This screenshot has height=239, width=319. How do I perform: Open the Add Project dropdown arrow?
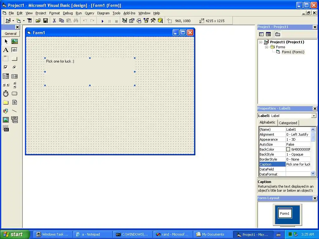point(13,21)
